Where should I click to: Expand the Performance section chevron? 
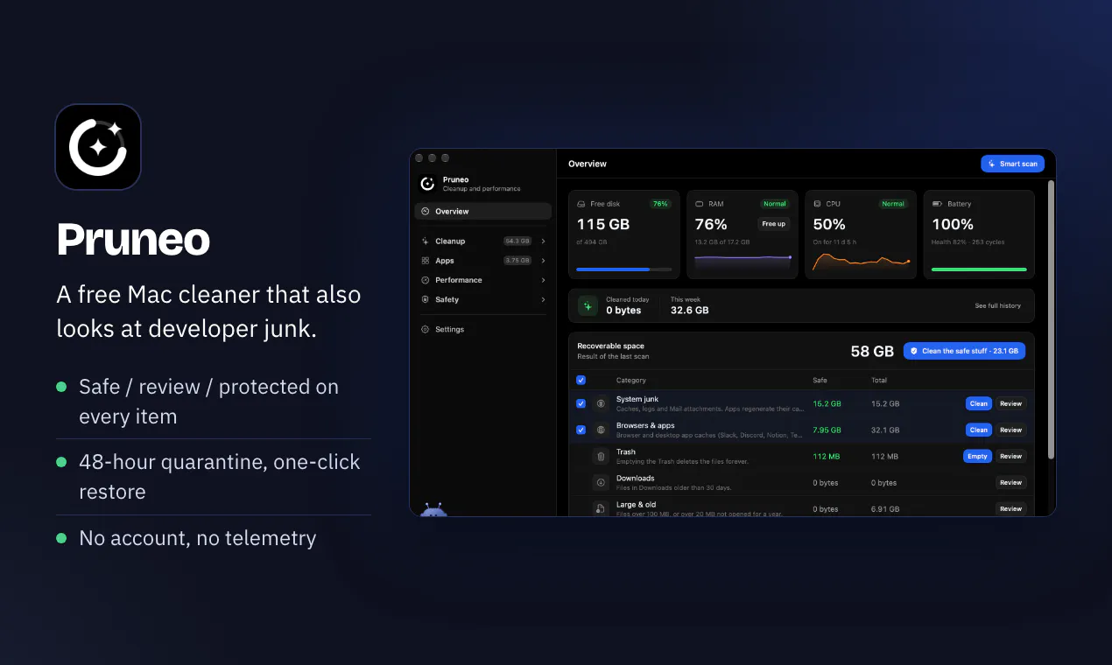(543, 280)
